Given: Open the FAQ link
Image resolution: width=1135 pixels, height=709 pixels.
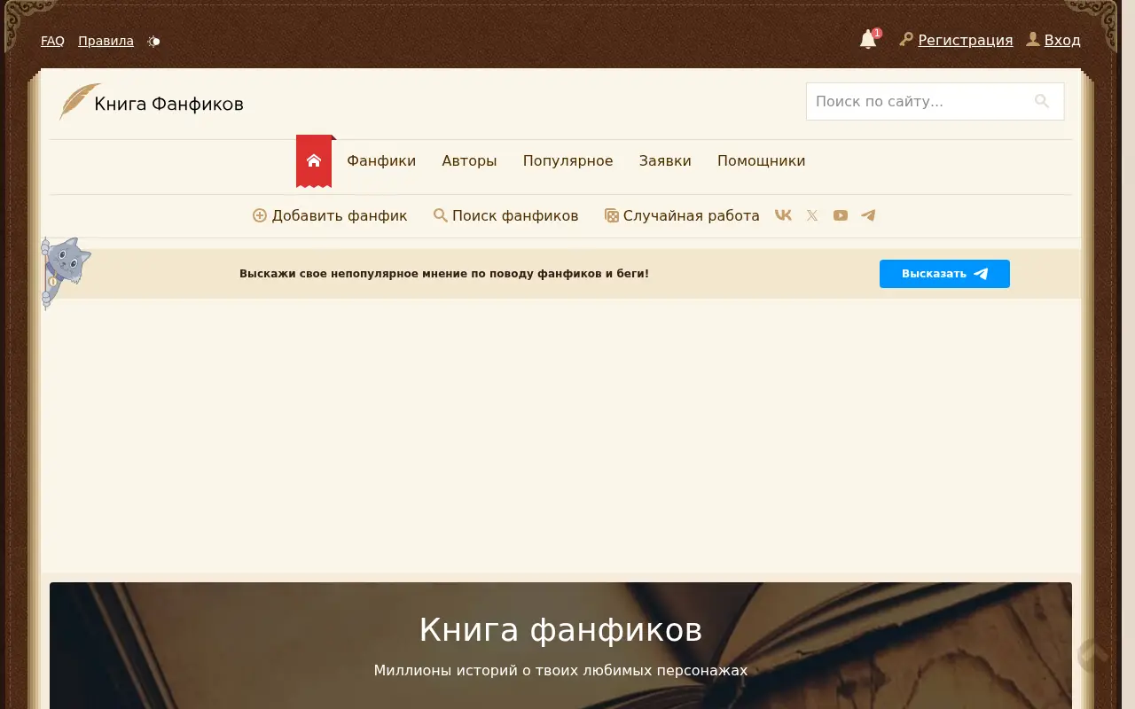Looking at the screenshot, I should click(x=52, y=41).
